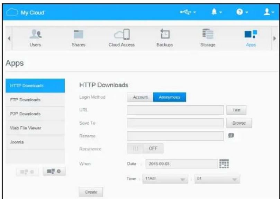The image size is (280, 199).
Task: Open the minutes dropdown showing 51
Action: point(217,179)
